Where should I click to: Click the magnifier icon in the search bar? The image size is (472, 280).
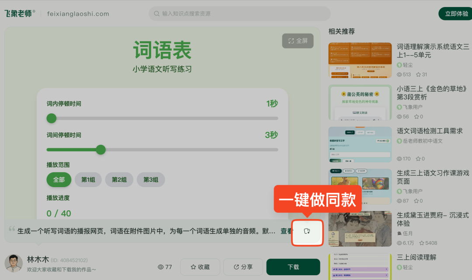pyautogui.click(x=156, y=14)
